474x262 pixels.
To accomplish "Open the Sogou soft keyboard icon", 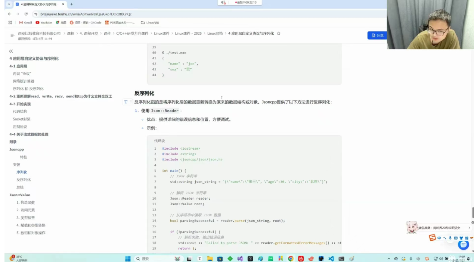I will click(x=456, y=238).
